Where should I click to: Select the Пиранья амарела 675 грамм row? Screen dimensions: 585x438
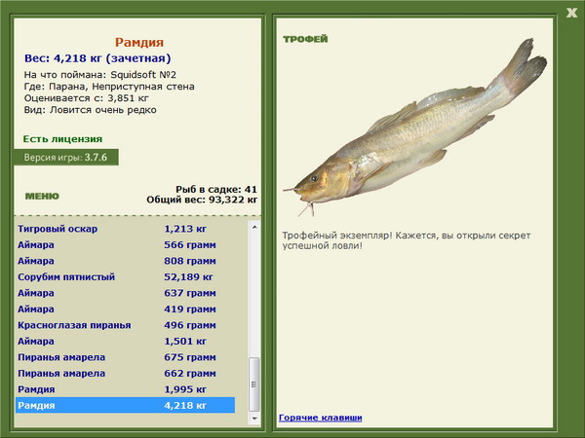pyautogui.click(x=126, y=357)
